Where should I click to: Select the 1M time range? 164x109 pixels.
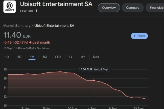tap(32, 57)
